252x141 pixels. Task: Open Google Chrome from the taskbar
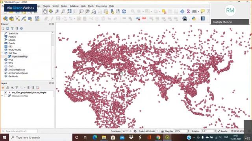(158, 137)
